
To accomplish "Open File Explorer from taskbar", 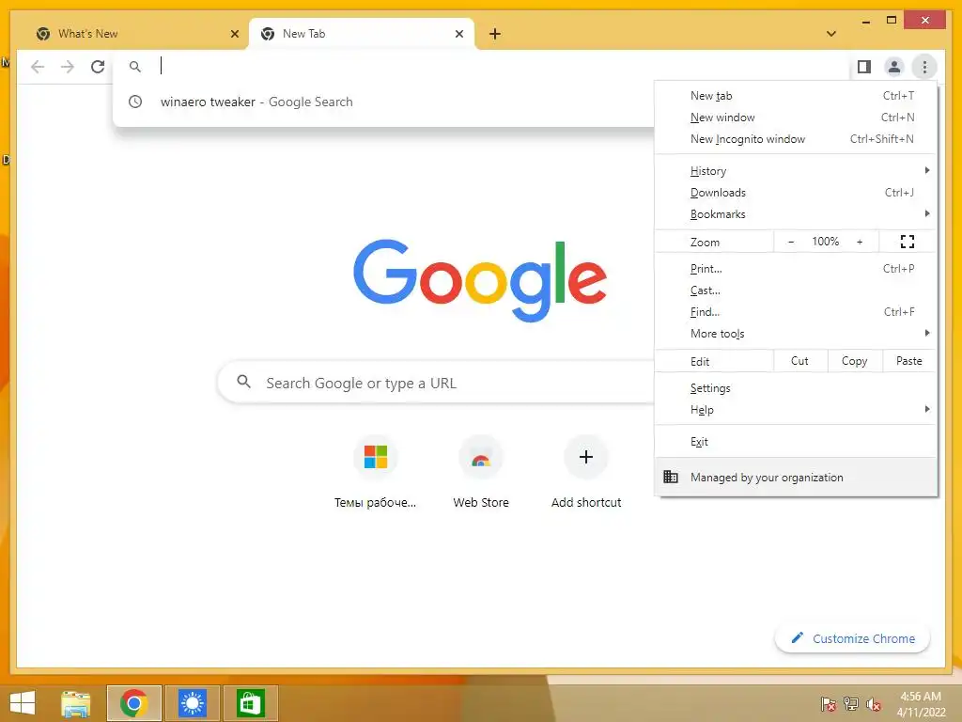I will [76, 703].
